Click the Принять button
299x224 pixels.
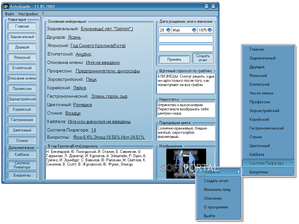point(174,59)
